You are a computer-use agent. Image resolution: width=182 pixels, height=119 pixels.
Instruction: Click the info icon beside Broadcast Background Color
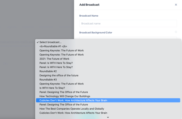click(176, 32)
